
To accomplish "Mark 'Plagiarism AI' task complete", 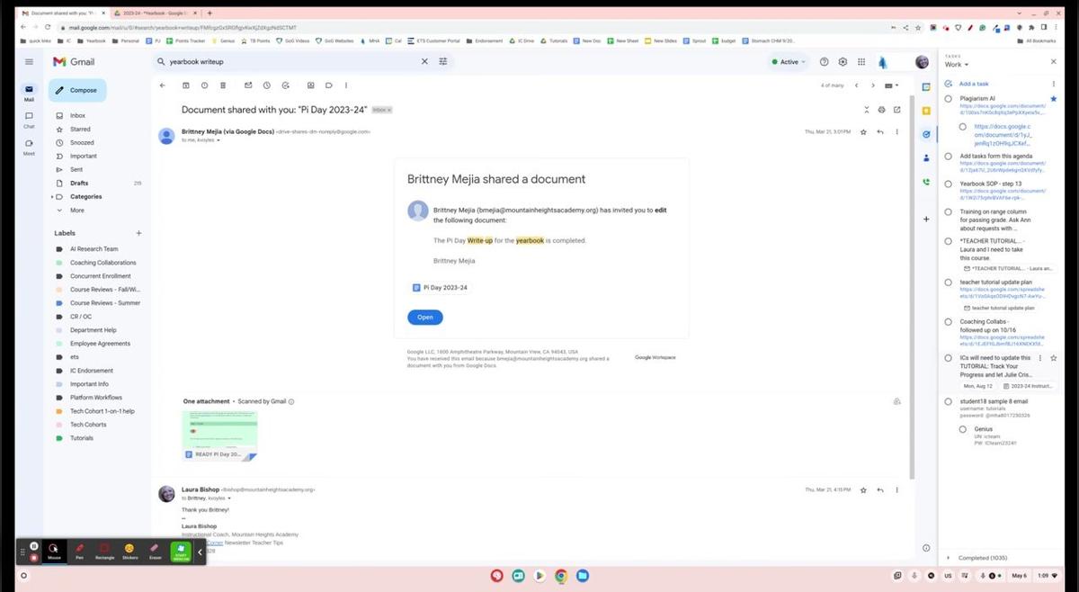I will [x=949, y=98].
